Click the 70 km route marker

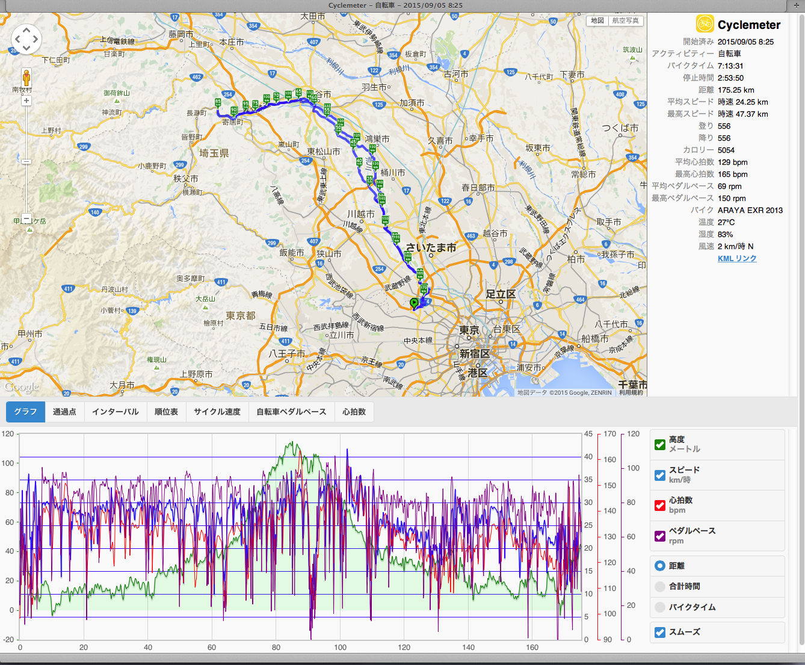(276, 96)
